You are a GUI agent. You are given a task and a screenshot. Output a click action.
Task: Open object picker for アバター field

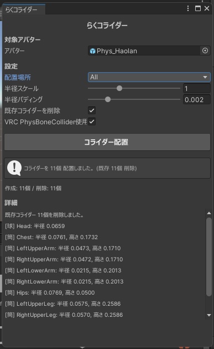point(205,50)
